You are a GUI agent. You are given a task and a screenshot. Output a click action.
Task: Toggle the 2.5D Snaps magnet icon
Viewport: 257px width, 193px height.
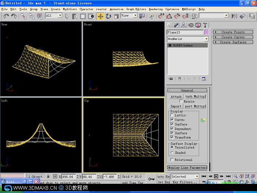(161, 16)
